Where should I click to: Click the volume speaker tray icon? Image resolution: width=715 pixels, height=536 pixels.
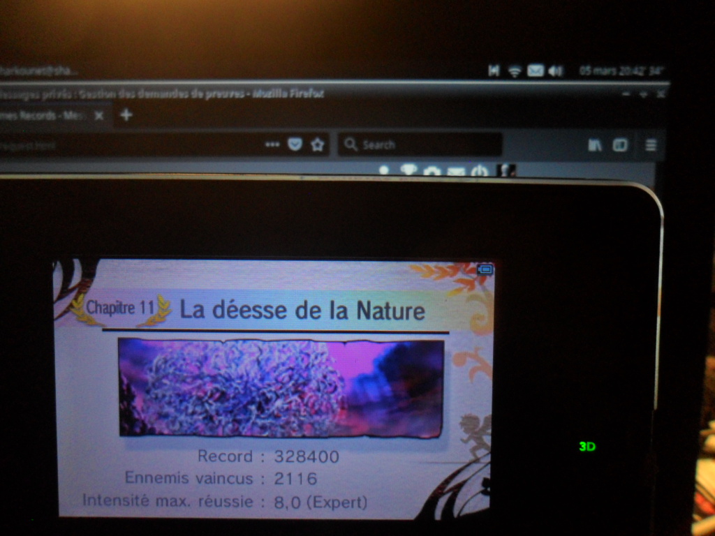(x=555, y=70)
